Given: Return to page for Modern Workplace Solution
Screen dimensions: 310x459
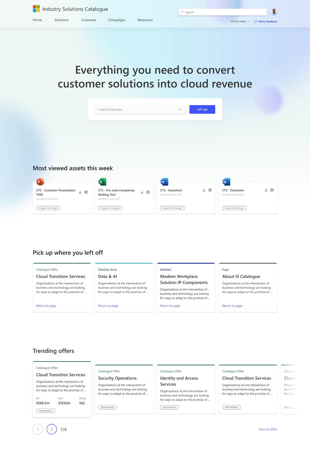Looking at the screenshot, I should 170,306.
